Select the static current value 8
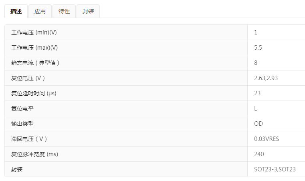This screenshot has height=181, width=305. click(x=256, y=63)
